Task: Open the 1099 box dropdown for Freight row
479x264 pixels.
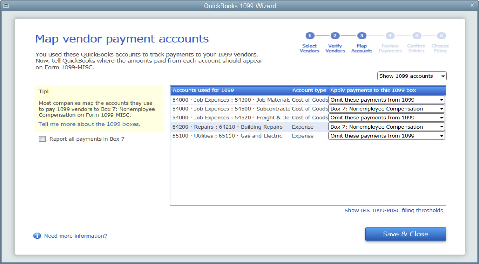Action: click(x=387, y=118)
